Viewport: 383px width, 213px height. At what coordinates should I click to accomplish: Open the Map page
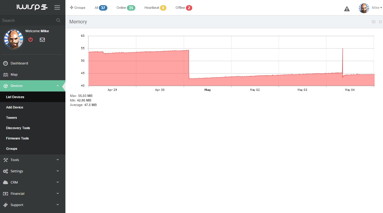point(14,74)
